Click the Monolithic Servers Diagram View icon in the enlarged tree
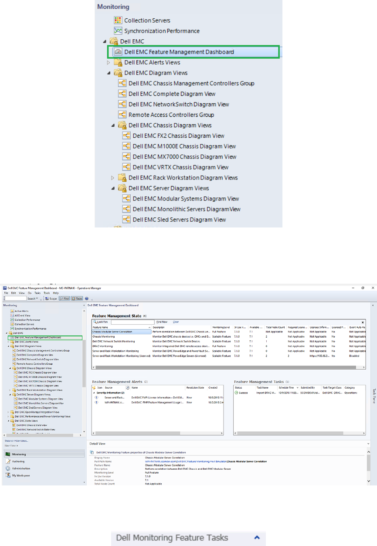 (126, 209)
